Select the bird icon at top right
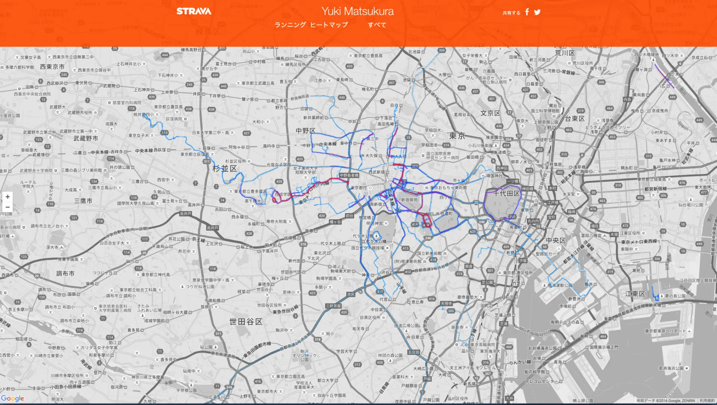 (537, 12)
